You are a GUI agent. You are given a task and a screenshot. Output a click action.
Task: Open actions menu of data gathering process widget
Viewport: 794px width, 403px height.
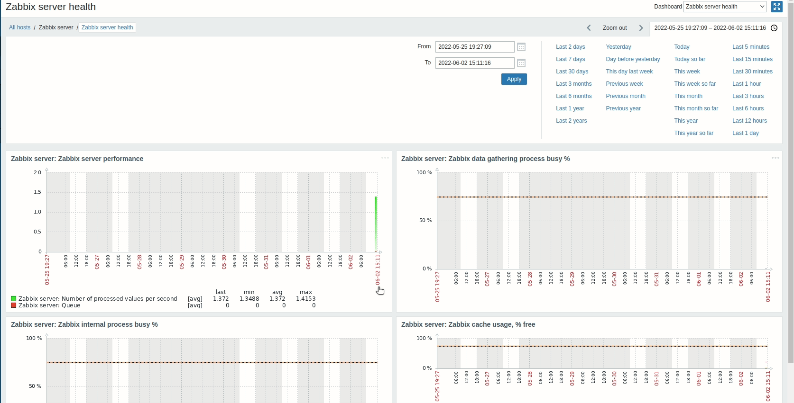[776, 158]
